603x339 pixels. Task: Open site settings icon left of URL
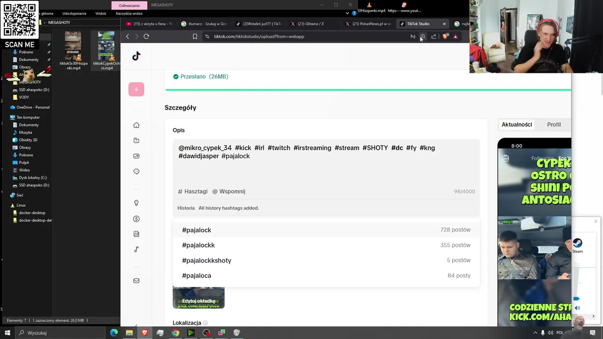tap(207, 36)
